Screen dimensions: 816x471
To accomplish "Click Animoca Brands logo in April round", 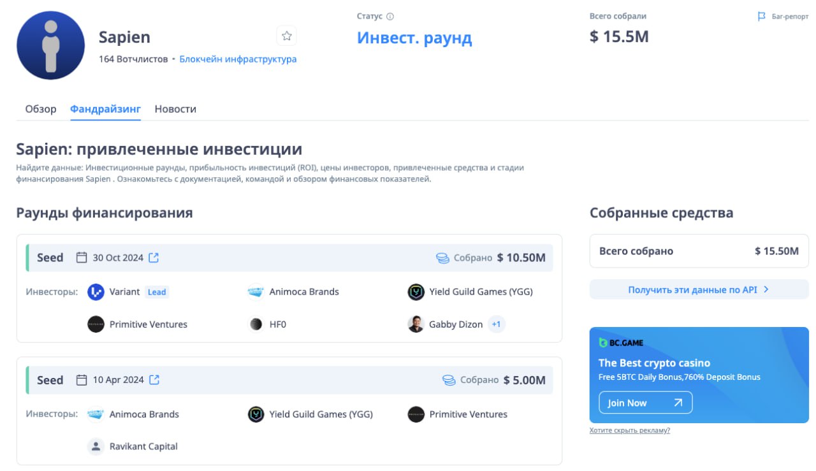I will coord(96,414).
